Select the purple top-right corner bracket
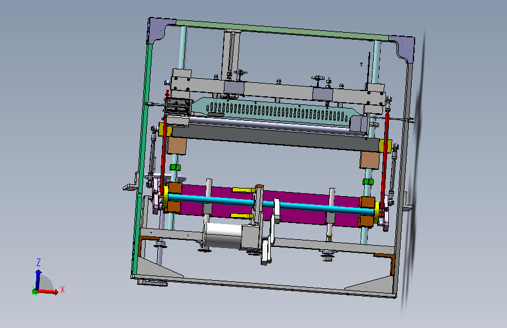The width and height of the screenshot is (507, 328). 404,47
